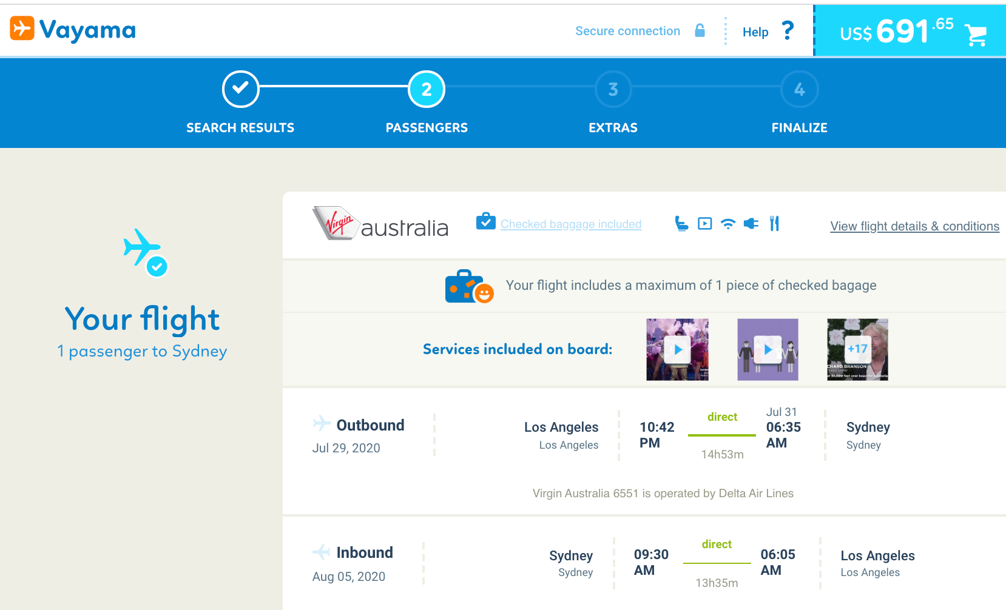This screenshot has height=610, width=1006.
Task: Click the checked baggage suitcase icon
Action: click(485, 222)
